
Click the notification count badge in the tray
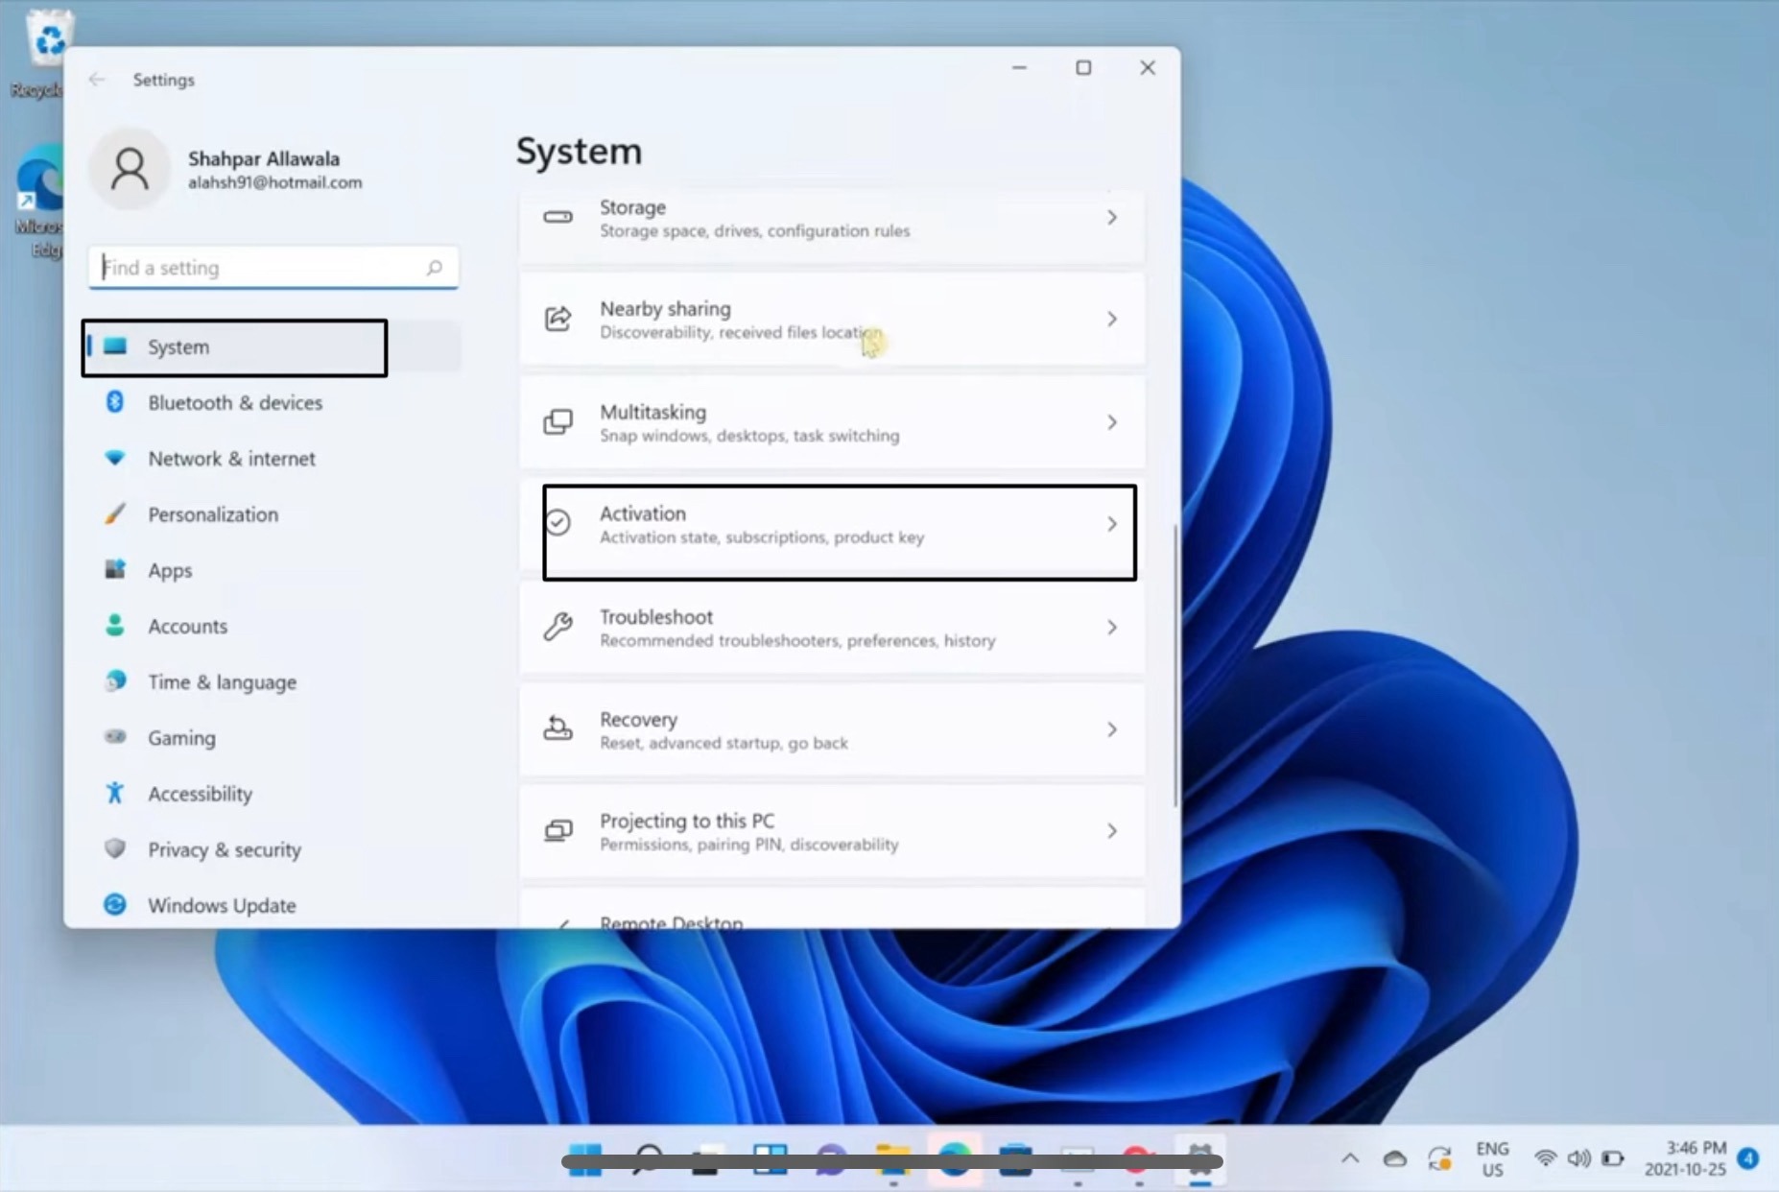pyautogui.click(x=1748, y=1158)
